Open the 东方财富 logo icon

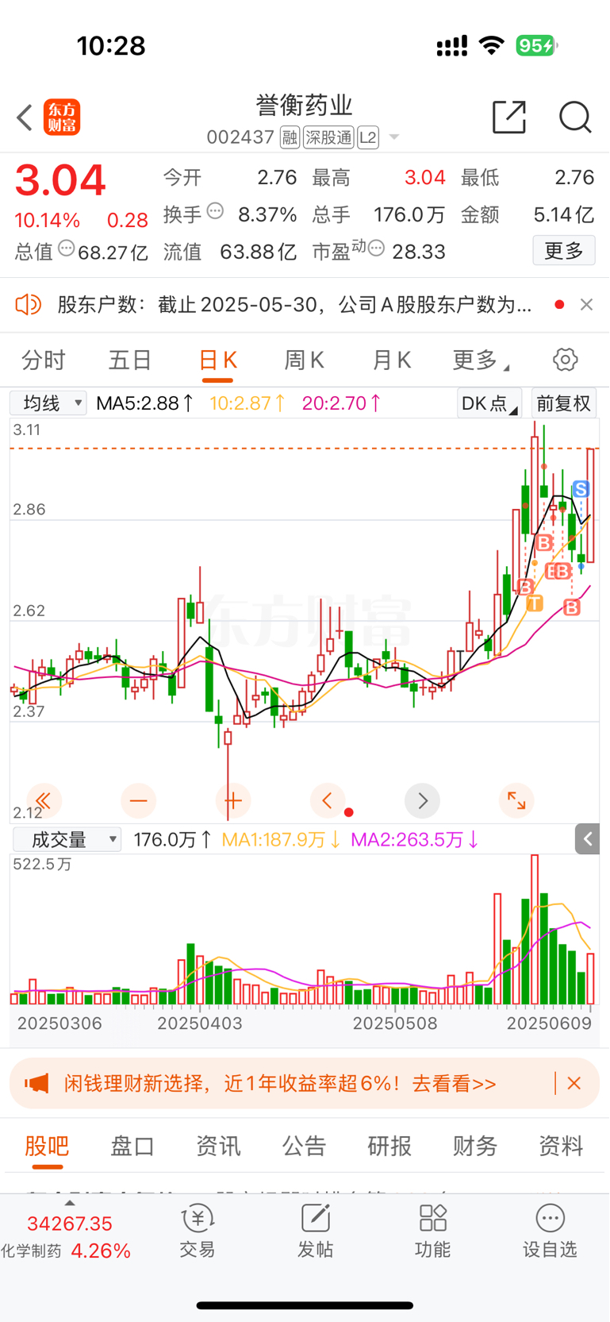(62, 118)
